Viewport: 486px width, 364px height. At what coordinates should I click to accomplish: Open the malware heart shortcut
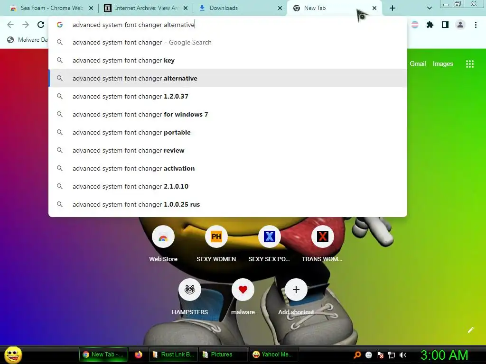pos(243,290)
